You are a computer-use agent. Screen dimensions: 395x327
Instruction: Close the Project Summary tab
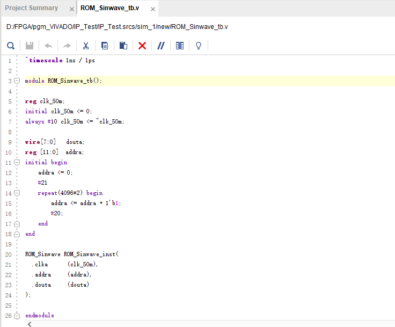coord(72,9)
